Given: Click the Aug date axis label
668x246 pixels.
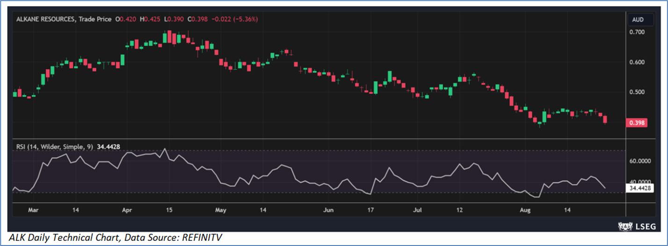Looking at the screenshot, I should point(525,210).
